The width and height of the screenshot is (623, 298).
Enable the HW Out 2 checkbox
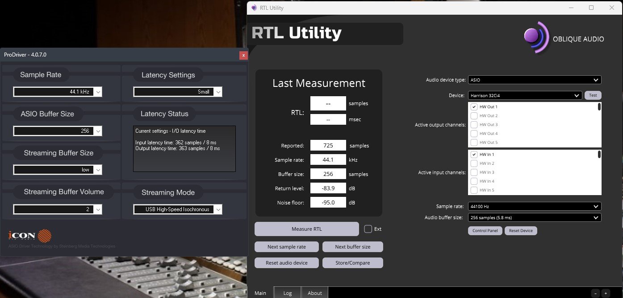pyautogui.click(x=474, y=116)
